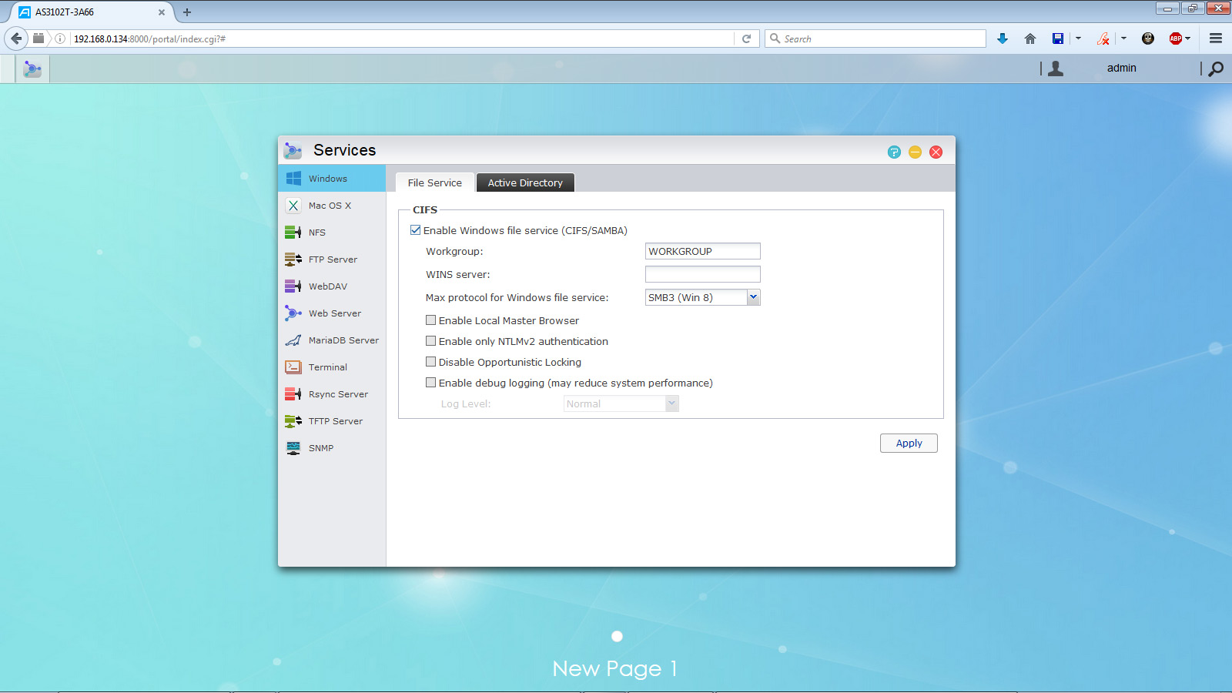Close the AS3102T-3A66 browser tab

pyautogui.click(x=162, y=12)
